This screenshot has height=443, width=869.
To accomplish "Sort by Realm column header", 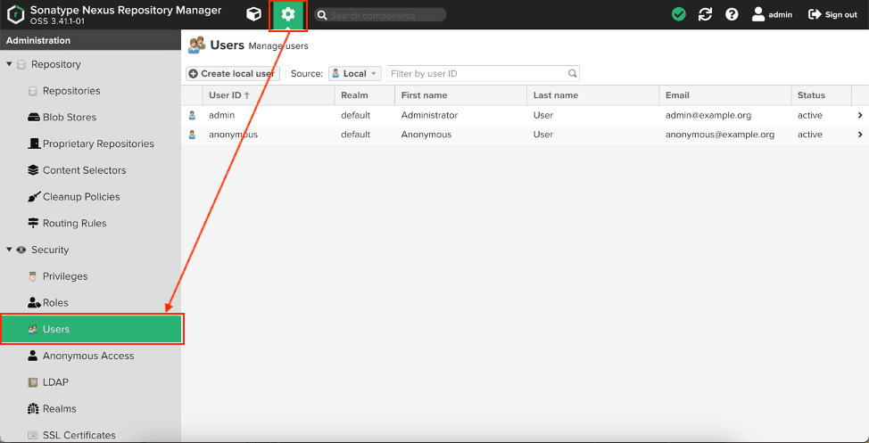I will tap(365, 95).
